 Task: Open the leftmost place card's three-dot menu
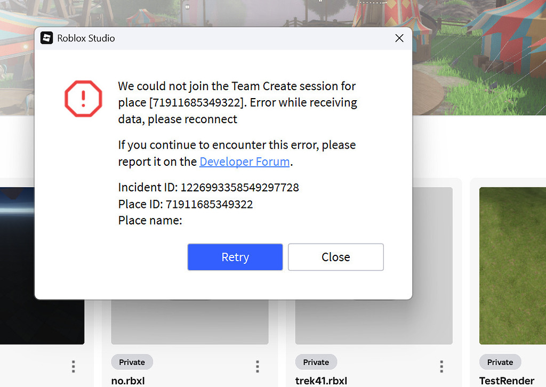tap(73, 367)
